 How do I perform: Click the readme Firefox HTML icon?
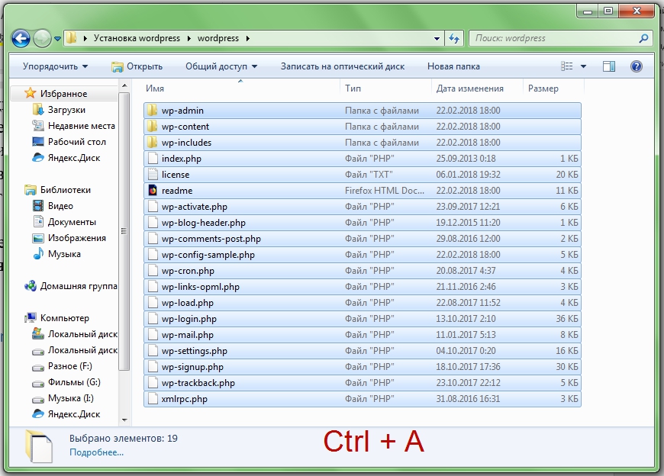tap(153, 191)
